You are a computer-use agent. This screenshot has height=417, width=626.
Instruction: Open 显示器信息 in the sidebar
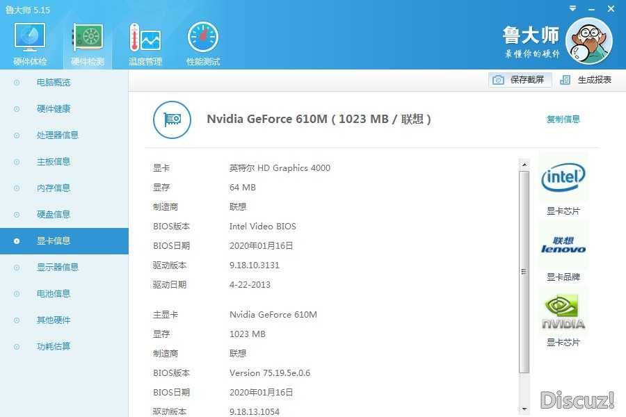pyautogui.click(x=64, y=268)
